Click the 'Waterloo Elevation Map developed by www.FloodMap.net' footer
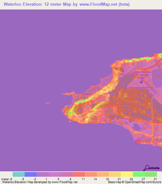 pos(40,182)
